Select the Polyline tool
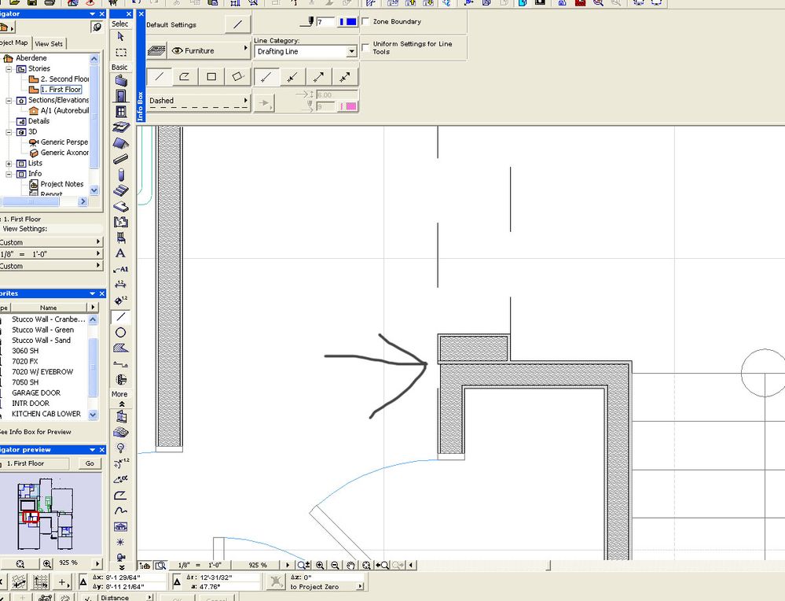This screenshot has height=601, width=785. pos(121,496)
